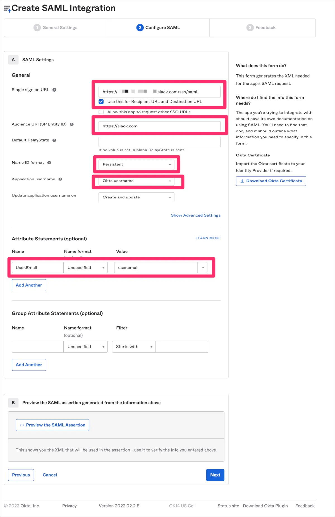Image resolution: width=335 pixels, height=517 pixels.
Task: Click the Download Okta Certificate button
Action: tap(271, 181)
